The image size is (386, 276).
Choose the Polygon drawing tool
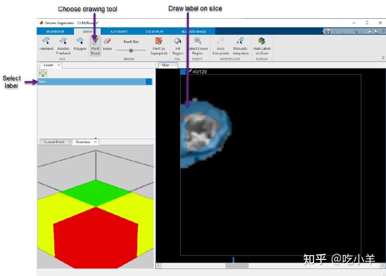80,43
